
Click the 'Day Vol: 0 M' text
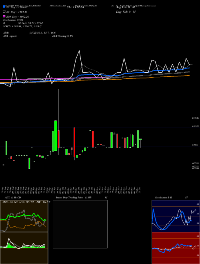point(126,12)
